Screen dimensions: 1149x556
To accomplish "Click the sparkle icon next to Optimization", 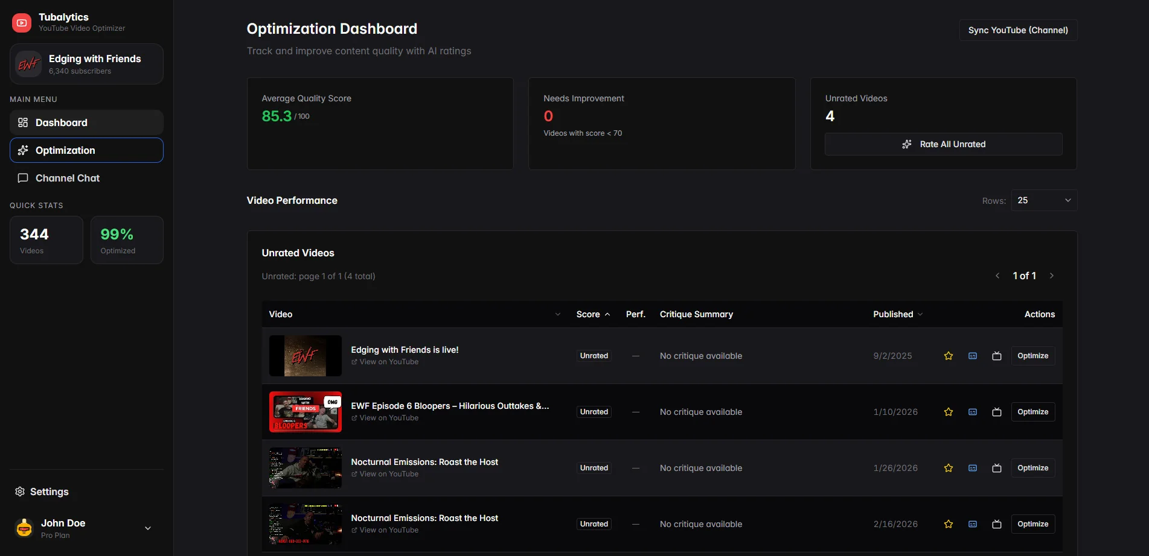I will 23,150.
